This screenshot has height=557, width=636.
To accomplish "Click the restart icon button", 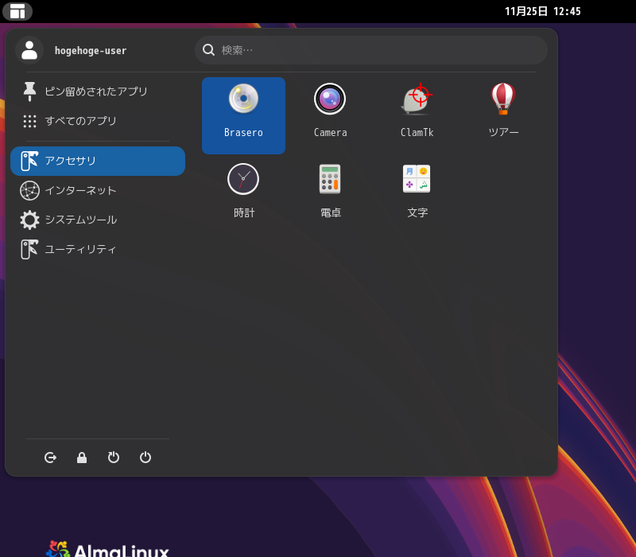I will pos(114,458).
